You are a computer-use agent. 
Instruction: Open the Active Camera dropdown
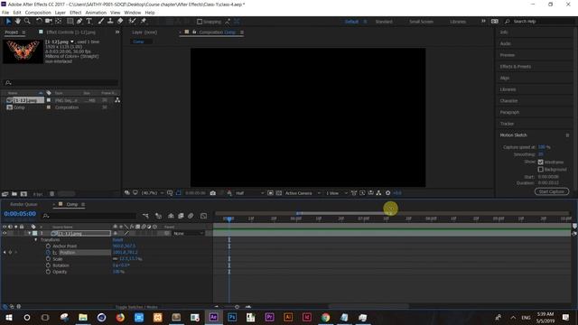[x=303, y=193]
